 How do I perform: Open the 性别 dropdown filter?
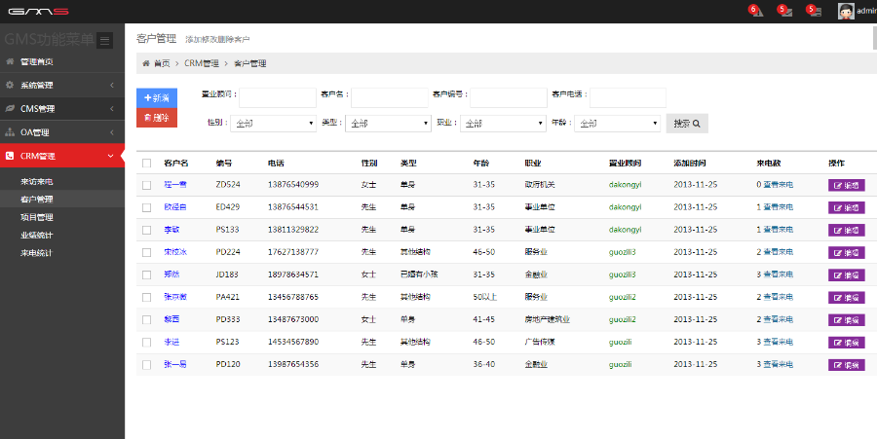point(273,124)
